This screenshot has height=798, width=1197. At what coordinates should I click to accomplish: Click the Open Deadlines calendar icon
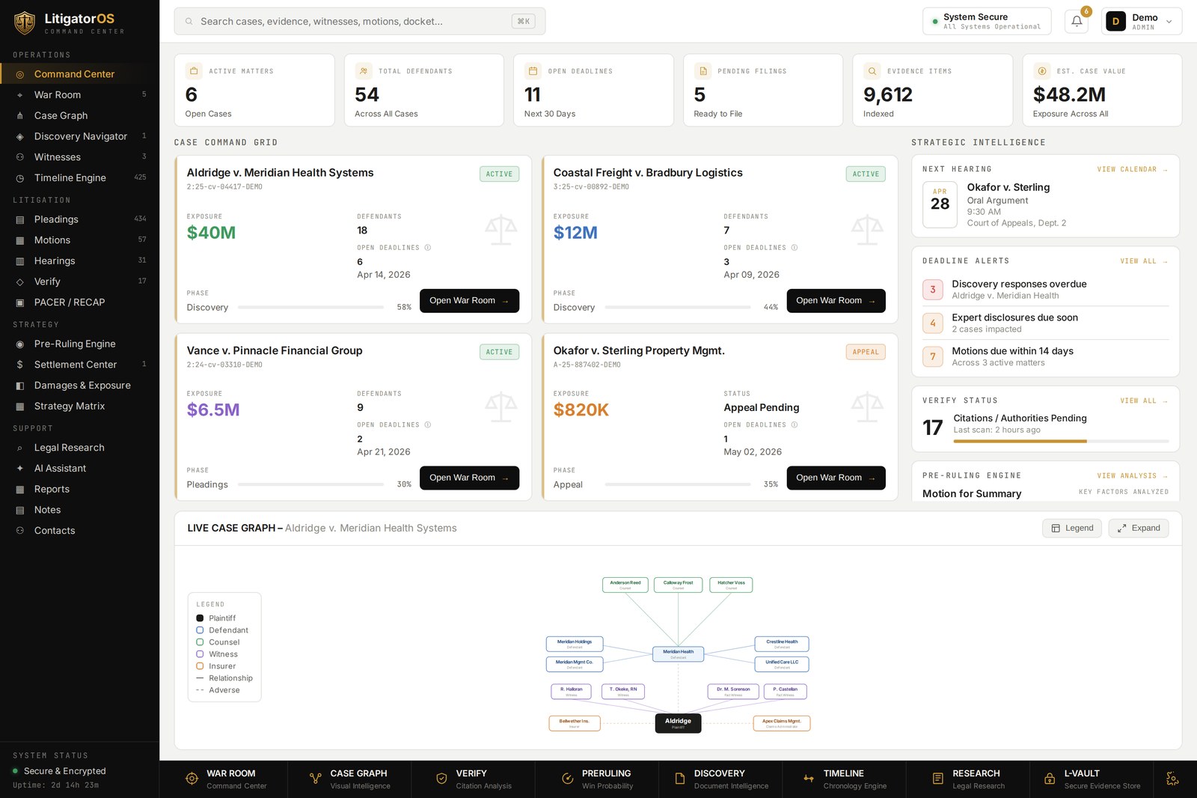pos(533,71)
